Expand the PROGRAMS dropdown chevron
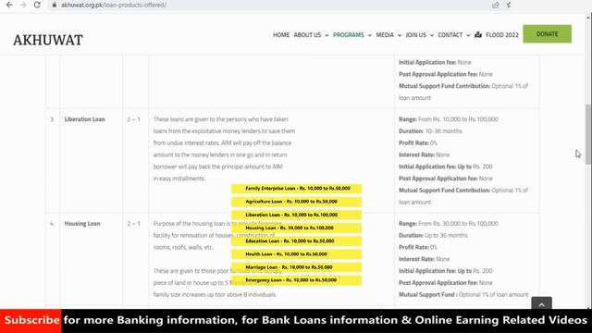The height and width of the screenshot is (333, 592). tap(370, 35)
